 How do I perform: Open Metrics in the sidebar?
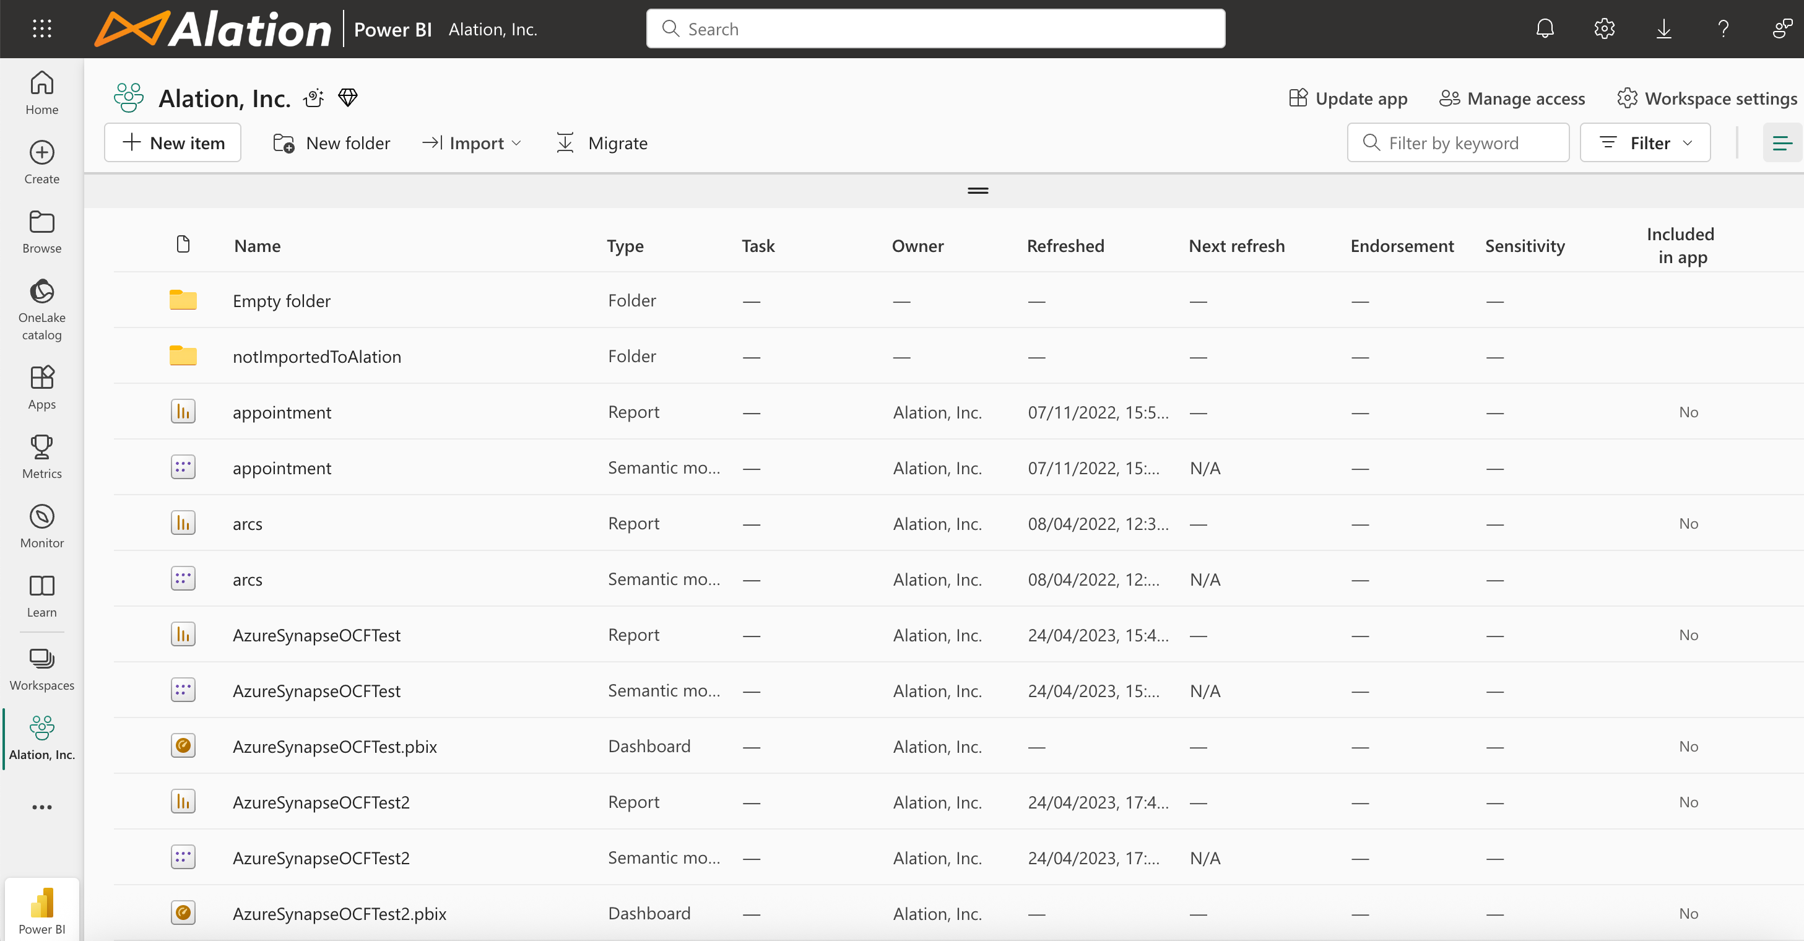(42, 456)
